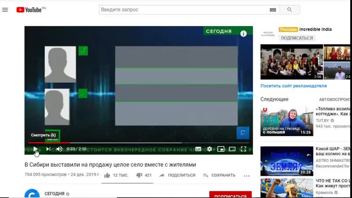Open the СЕГОДНЯ channel name link
This screenshot has width=352, height=198.
point(54,194)
